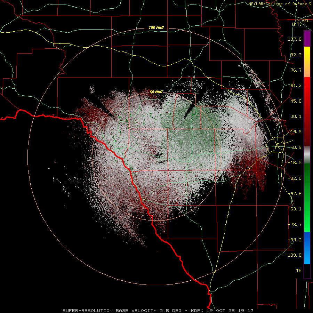The width and height of the screenshot is (313, 313).
Task: Click the -0.9 velocity scale value
Action: (x=296, y=147)
